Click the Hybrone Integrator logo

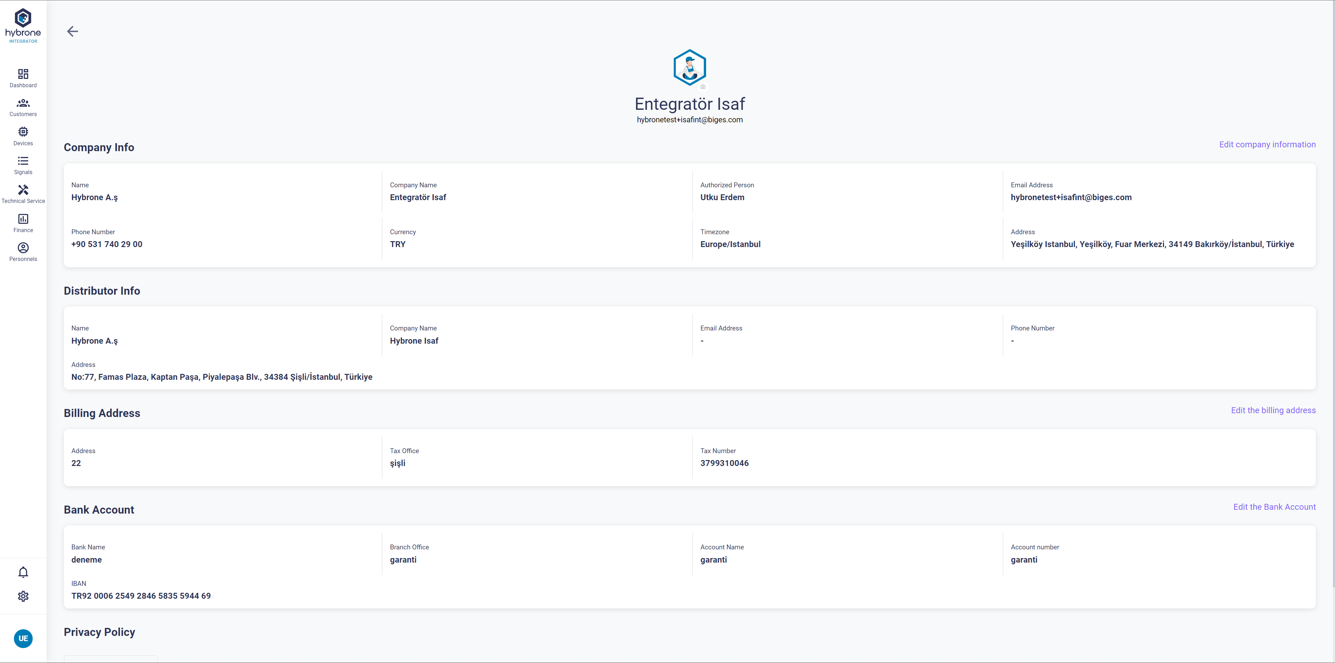[x=23, y=25]
